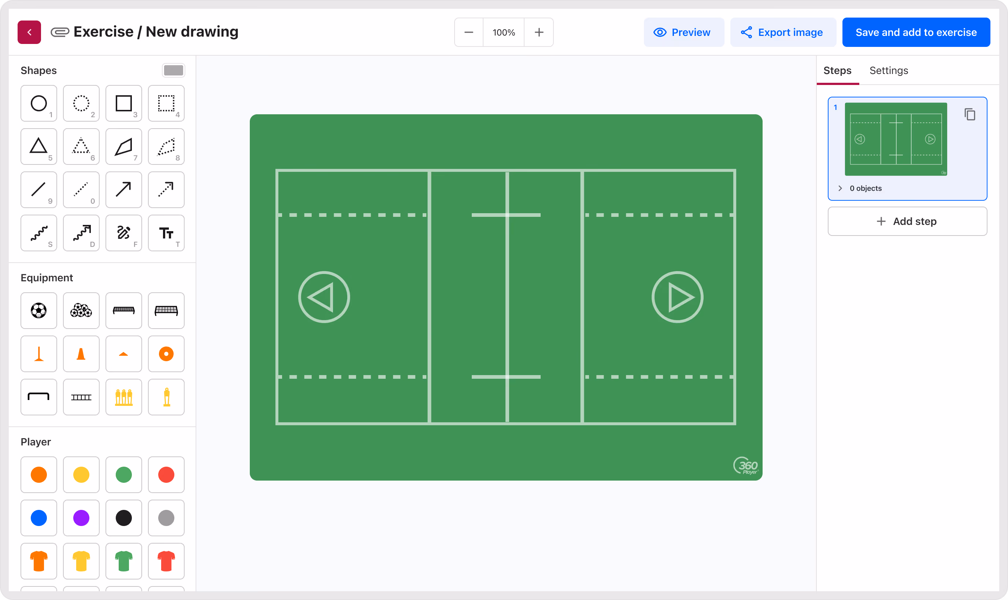
Task: Pick the blue player dot
Action: point(39,518)
